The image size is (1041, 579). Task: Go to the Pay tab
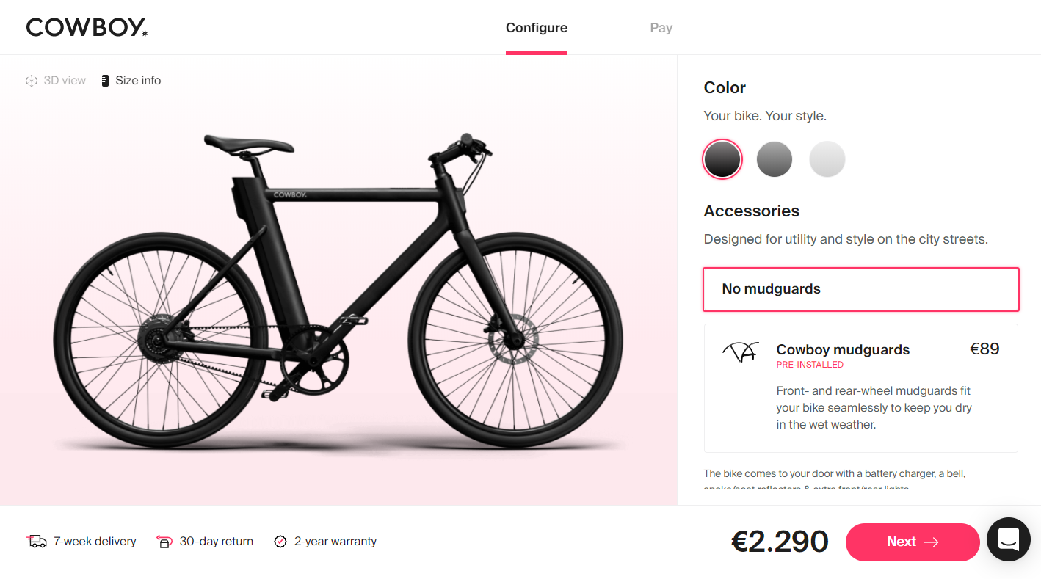(x=661, y=28)
